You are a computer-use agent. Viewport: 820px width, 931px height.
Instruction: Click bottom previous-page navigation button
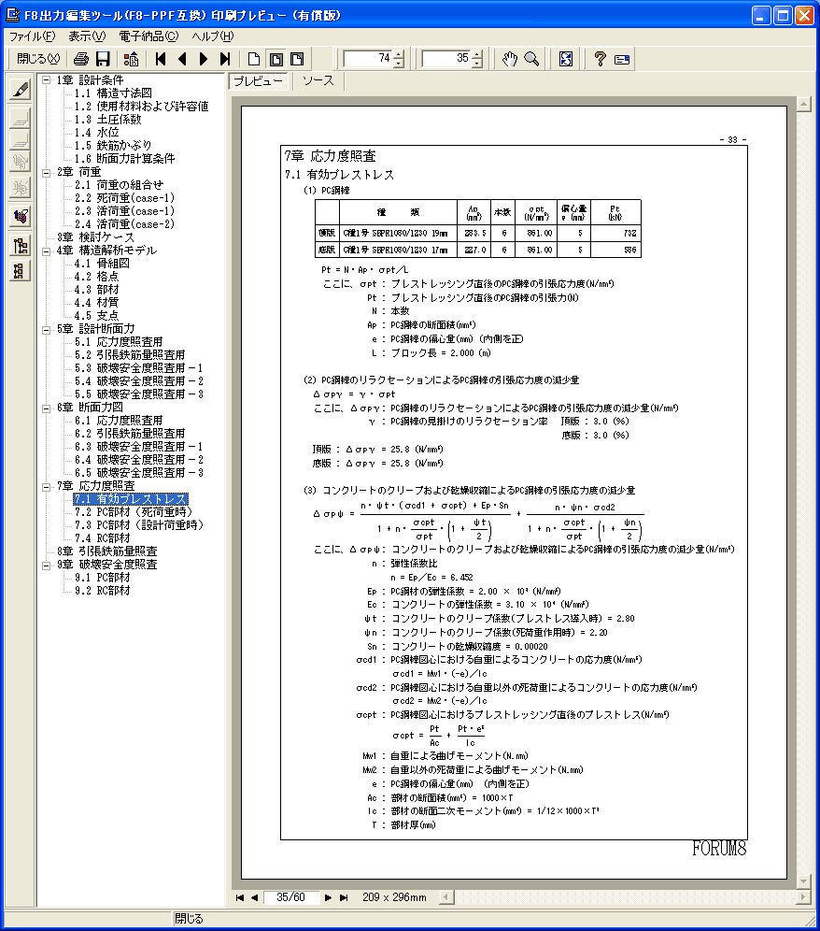click(254, 897)
